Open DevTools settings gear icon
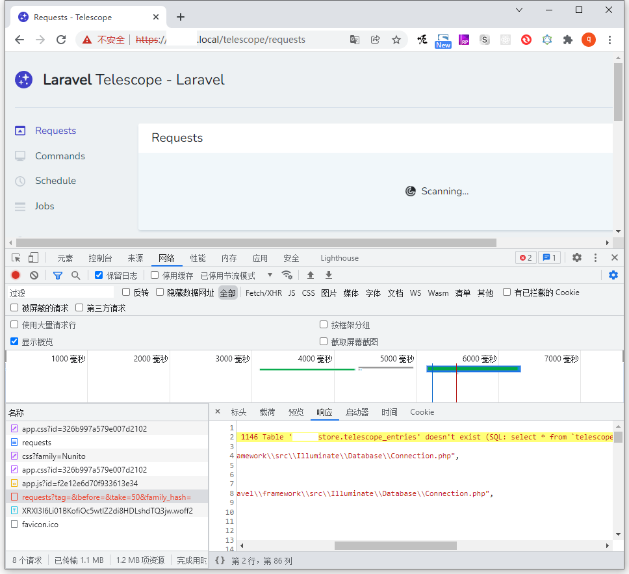This screenshot has width=629, height=574. click(576, 258)
